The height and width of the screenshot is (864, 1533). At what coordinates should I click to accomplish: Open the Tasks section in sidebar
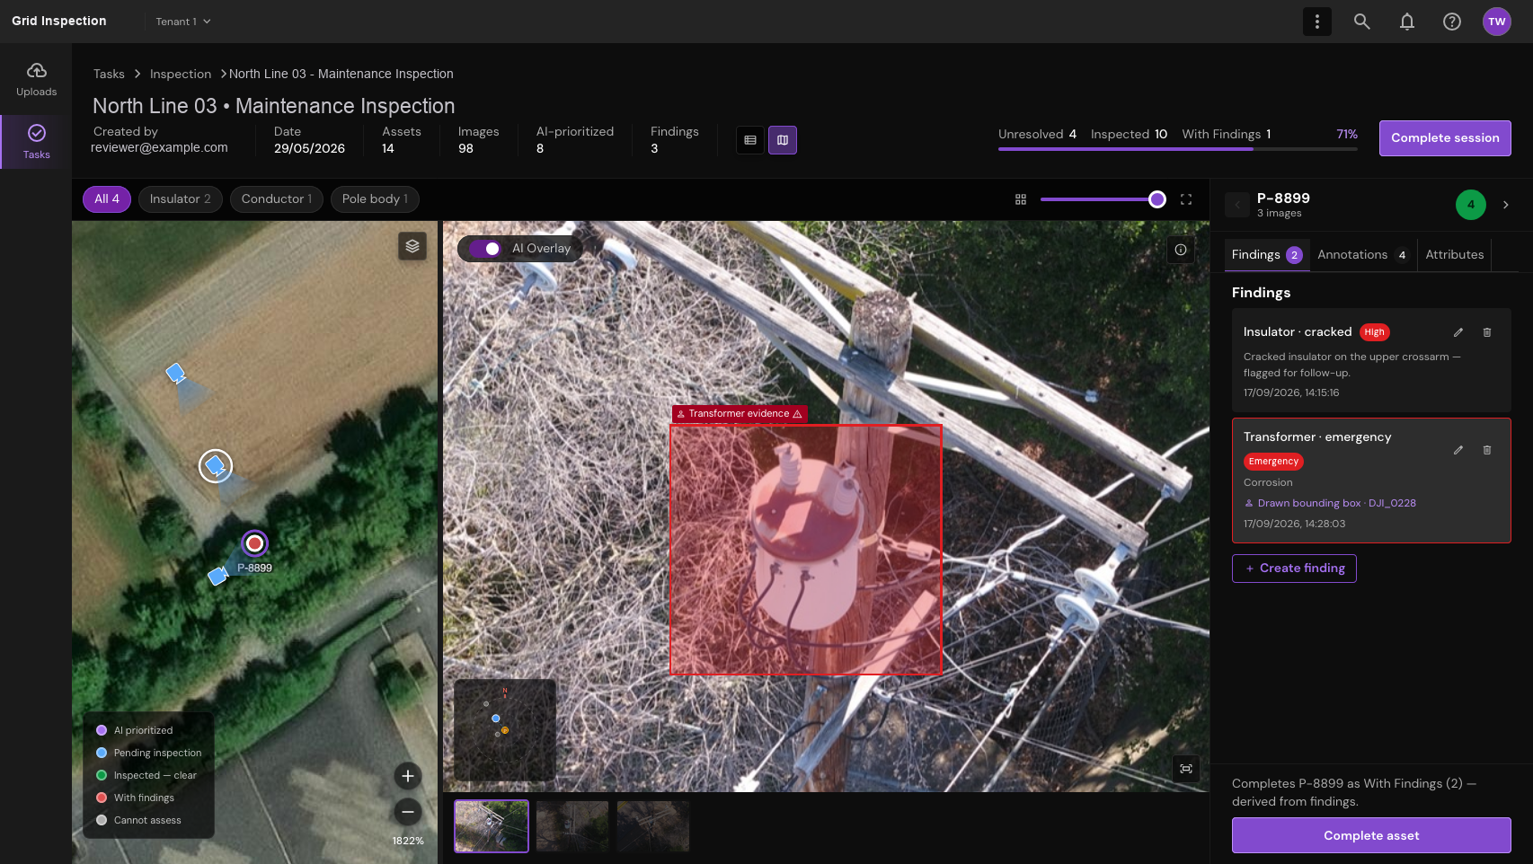[x=36, y=142]
